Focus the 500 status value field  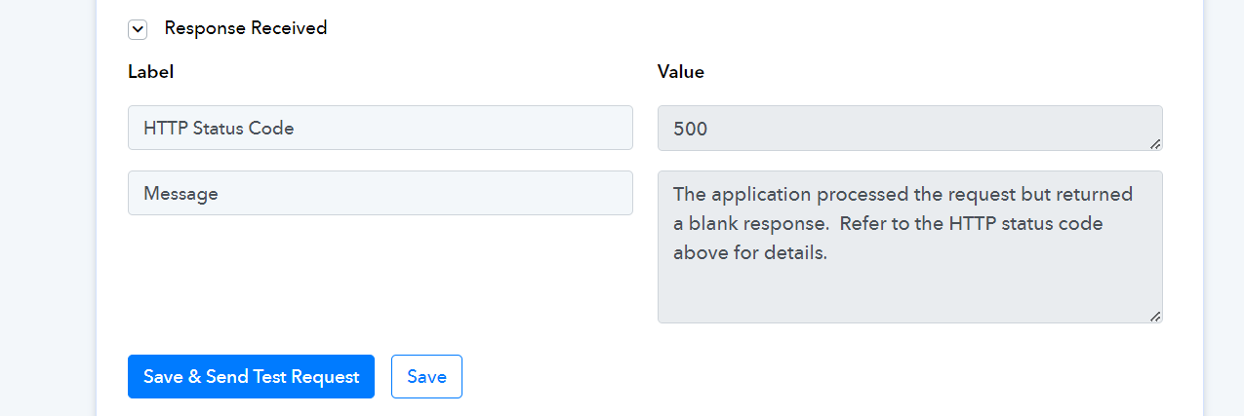(910, 129)
